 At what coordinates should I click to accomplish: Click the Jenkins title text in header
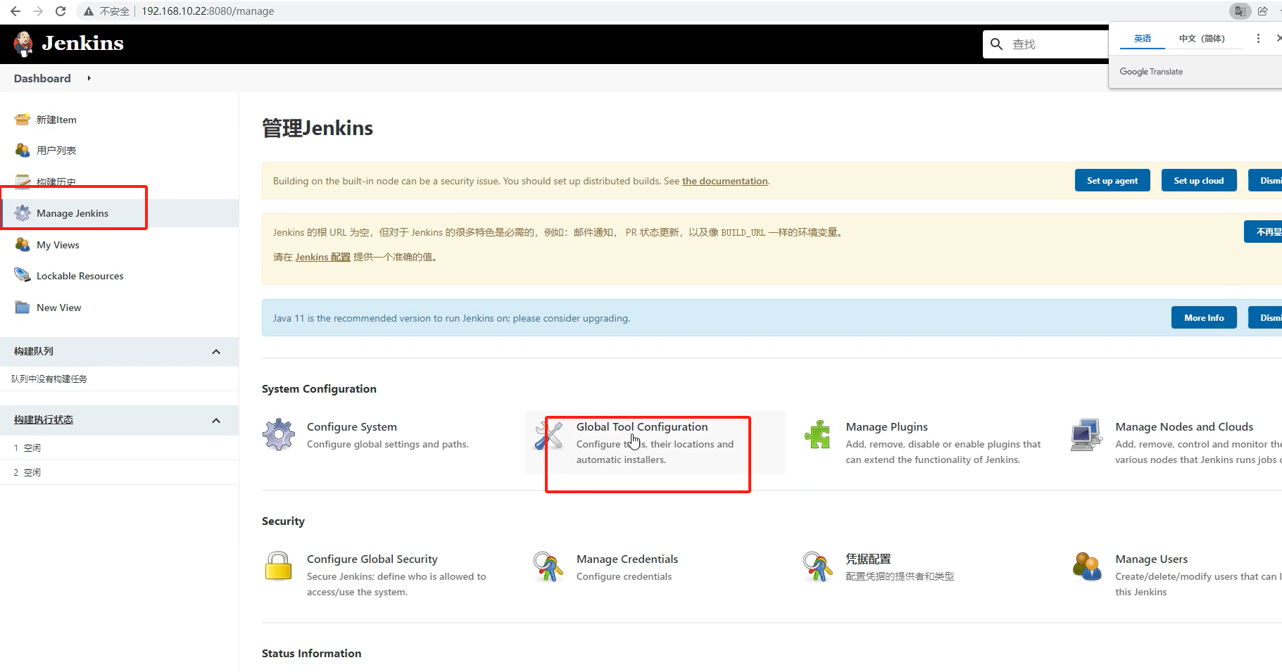coord(82,43)
